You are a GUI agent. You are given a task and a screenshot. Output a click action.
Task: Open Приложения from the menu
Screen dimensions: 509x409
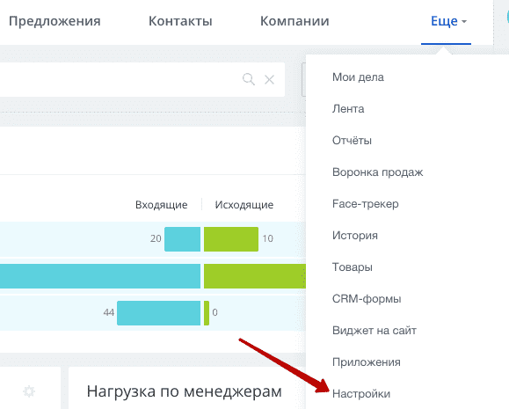(x=367, y=362)
